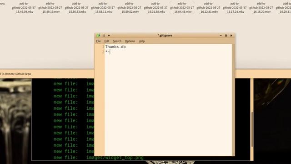Click the four-dot window menu icon in the title bar
This screenshot has height=164, width=291.
(104, 36)
